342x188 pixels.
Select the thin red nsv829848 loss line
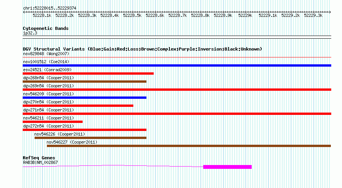(177, 57)
